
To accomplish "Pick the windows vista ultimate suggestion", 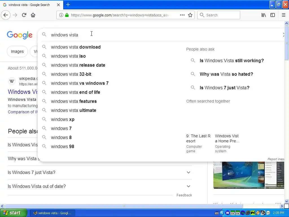I will [73, 110].
